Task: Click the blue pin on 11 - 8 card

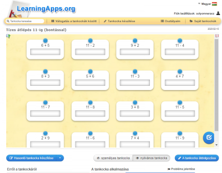Action: click(x=90, y=102)
